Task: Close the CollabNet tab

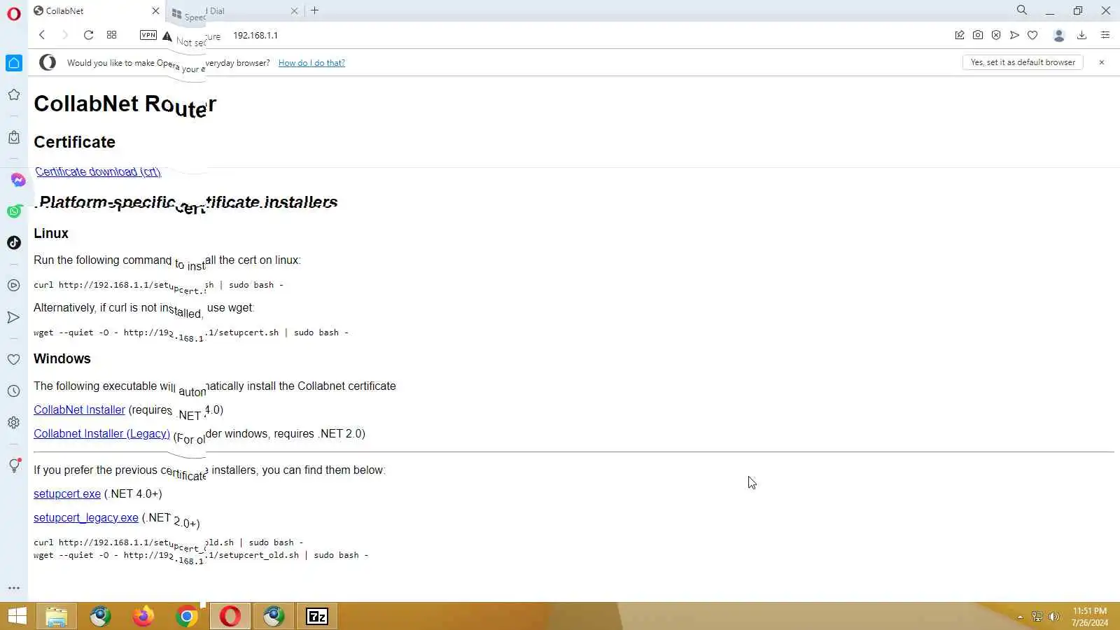Action: (x=155, y=11)
